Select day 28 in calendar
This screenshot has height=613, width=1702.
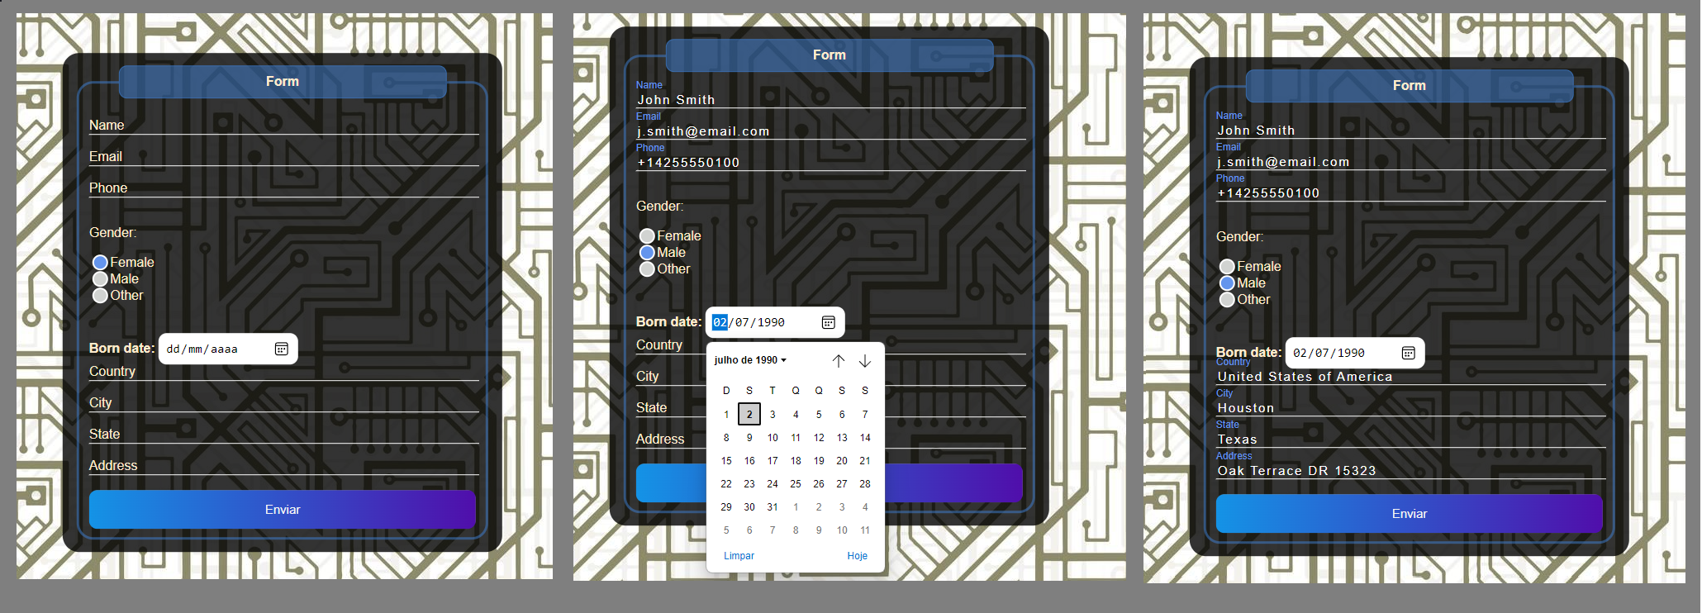pyautogui.click(x=865, y=484)
